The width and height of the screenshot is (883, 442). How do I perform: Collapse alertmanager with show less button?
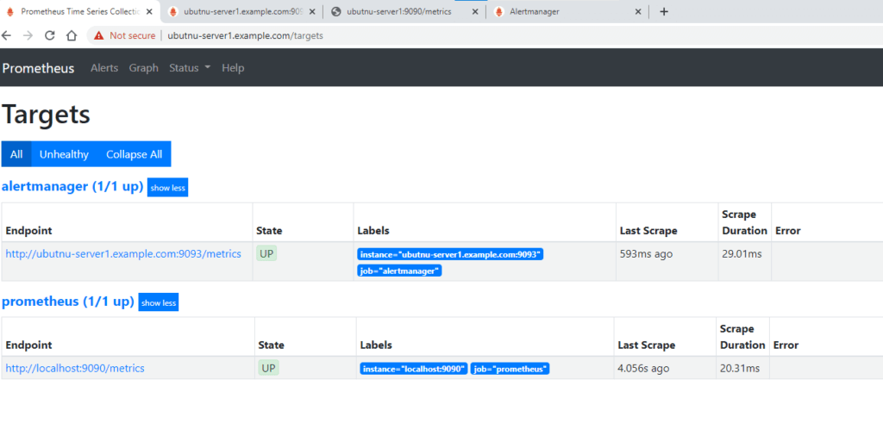tap(168, 188)
